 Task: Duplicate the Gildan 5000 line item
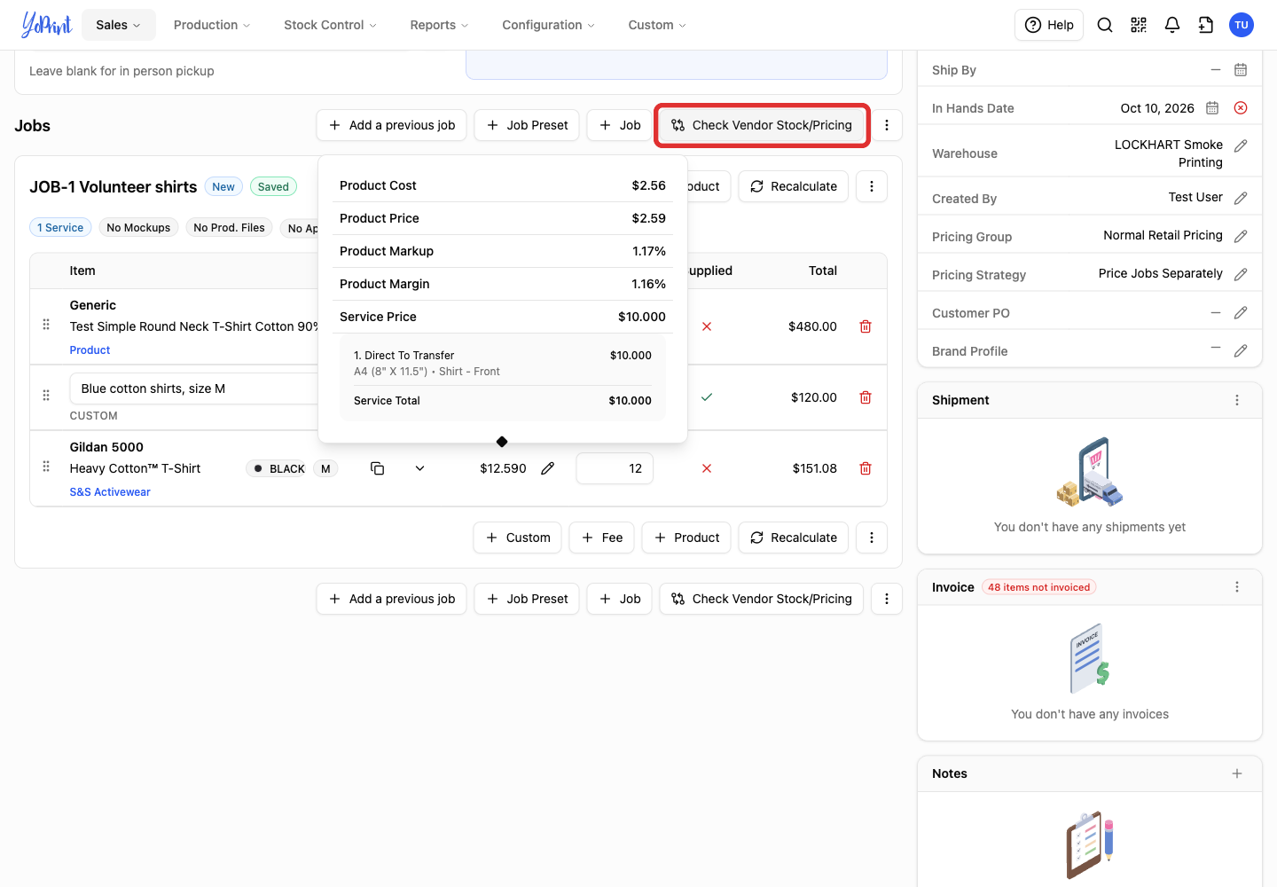377,468
